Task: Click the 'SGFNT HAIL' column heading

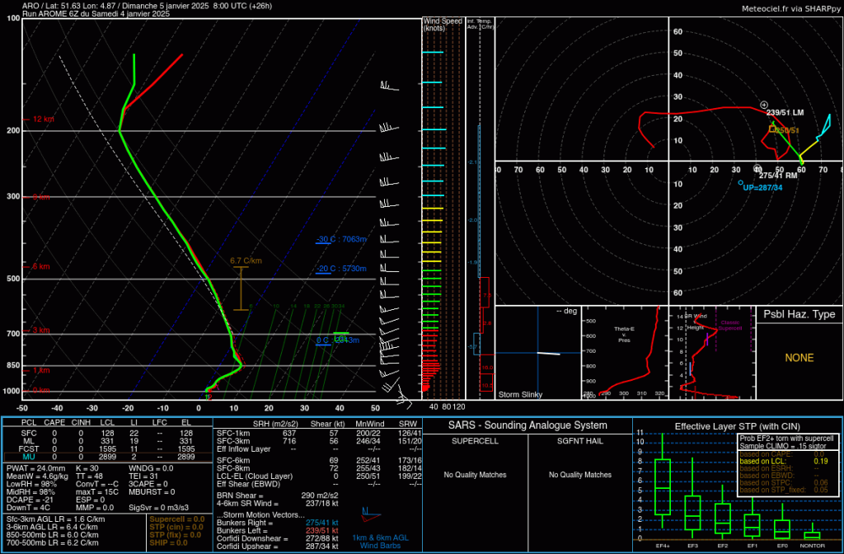Action: [x=579, y=441]
